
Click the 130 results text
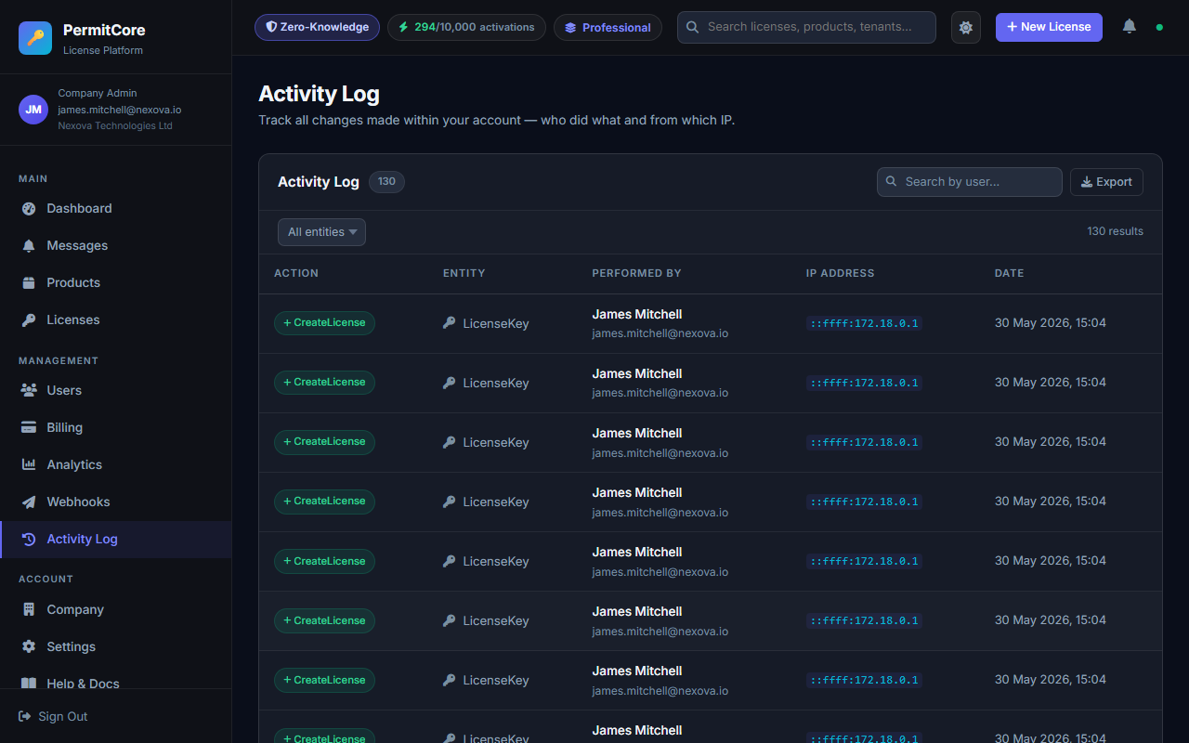point(1115,231)
